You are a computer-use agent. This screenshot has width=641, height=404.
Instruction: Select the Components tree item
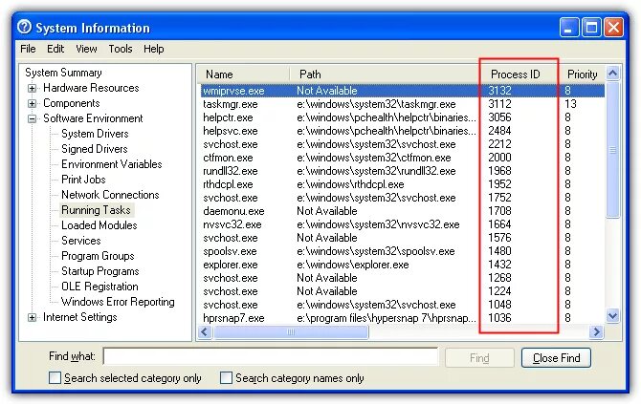pos(72,103)
